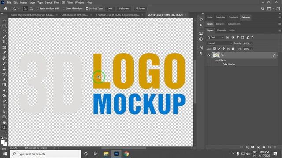Select the Hand tool
The image size is (282, 158).
[x=4, y=122]
